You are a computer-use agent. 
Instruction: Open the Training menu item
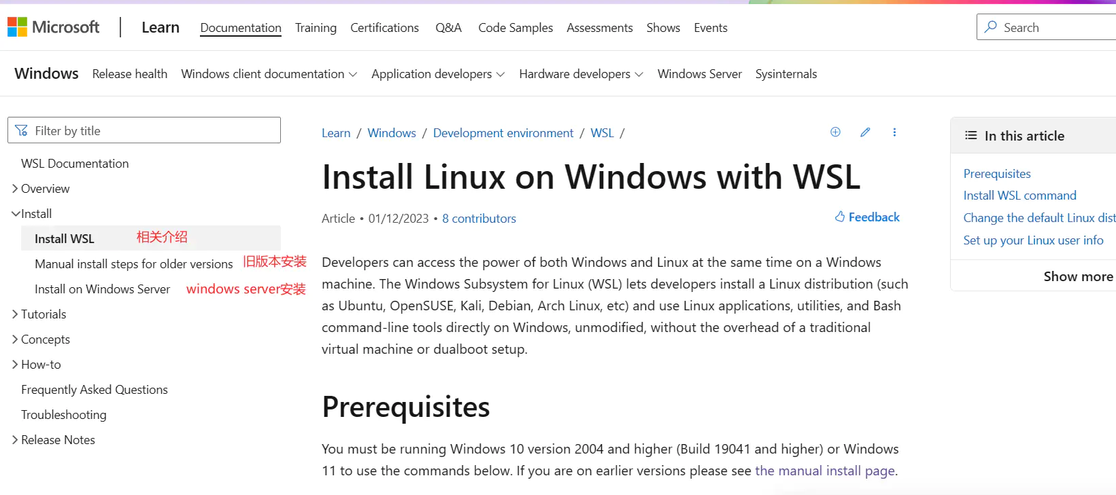[x=316, y=28]
